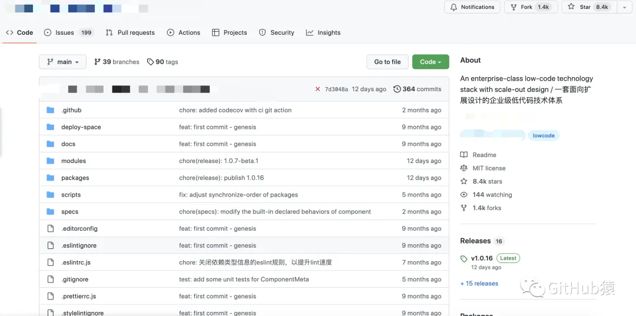The image size is (636, 316).
Task: Show the + 15 releases link
Action: [479, 284]
